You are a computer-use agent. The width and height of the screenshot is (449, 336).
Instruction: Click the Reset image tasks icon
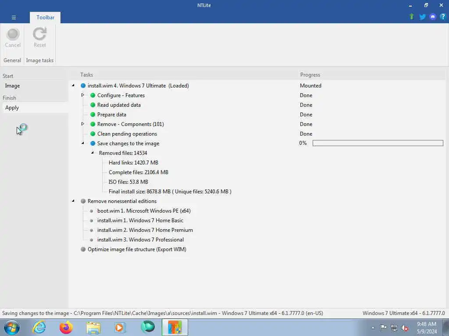pos(39,34)
